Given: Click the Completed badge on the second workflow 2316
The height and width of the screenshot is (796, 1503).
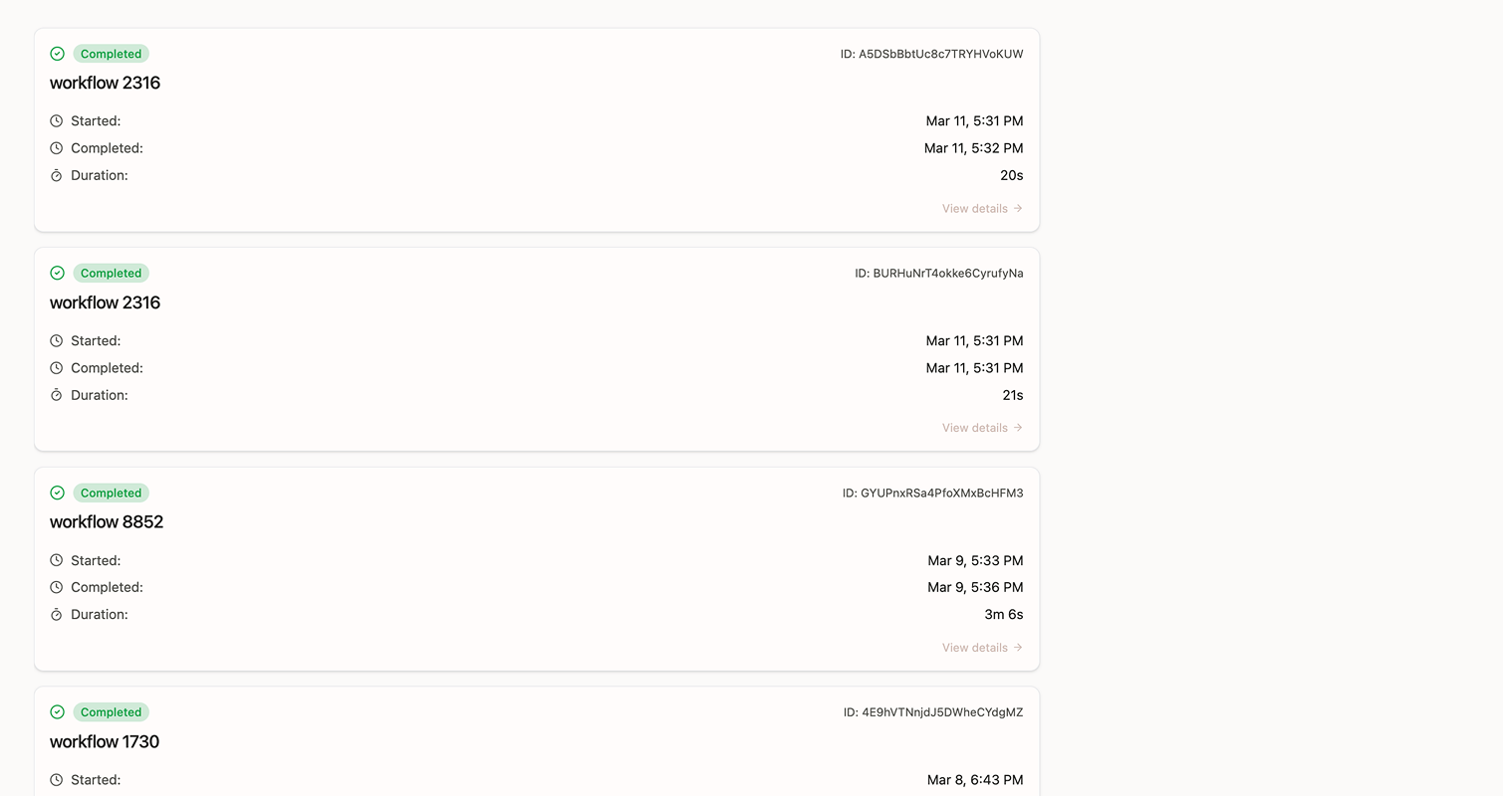Looking at the screenshot, I should 111,273.
